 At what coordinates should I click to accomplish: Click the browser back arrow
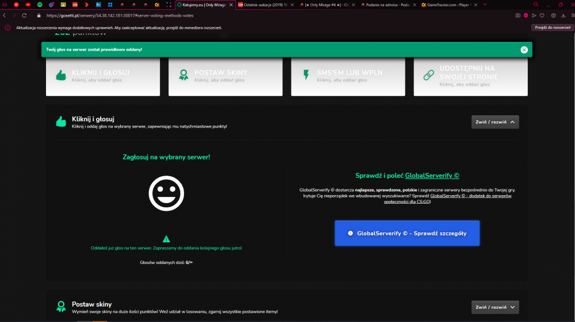tap(5, 15)
